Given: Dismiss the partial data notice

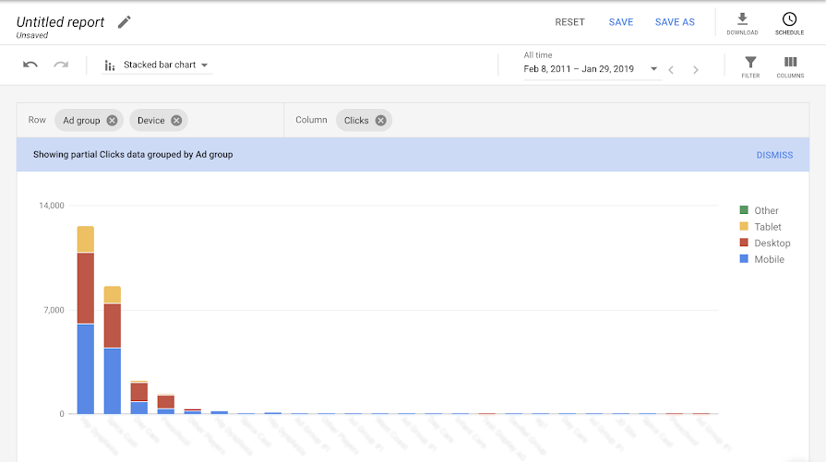Looking at the screenshot, I should tap(774, 155).
